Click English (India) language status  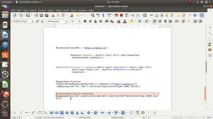(x=117, y=118)
